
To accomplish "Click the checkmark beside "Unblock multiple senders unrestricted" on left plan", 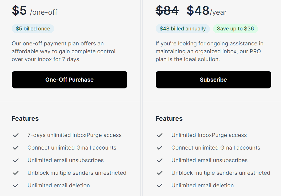I will [x=15, y=173].
